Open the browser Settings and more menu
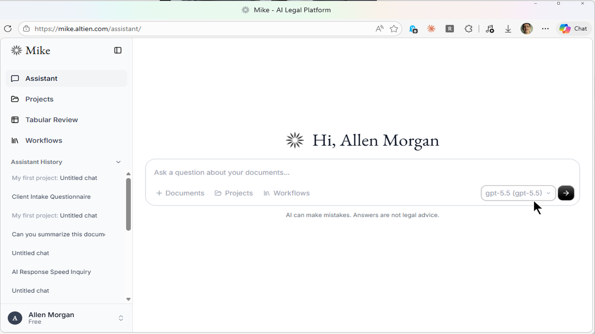This screenshot has height=334, width=595. [545, 29]
